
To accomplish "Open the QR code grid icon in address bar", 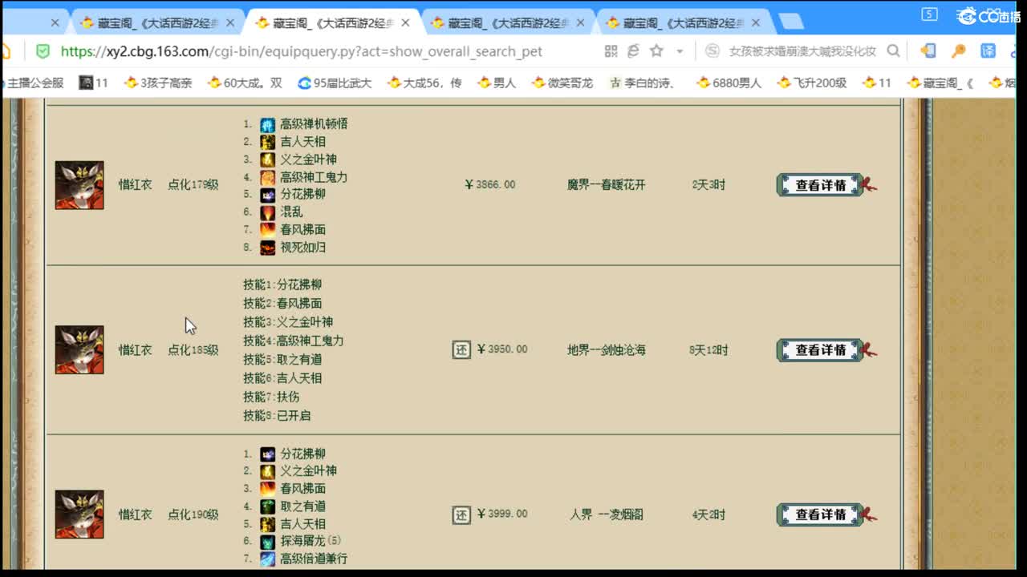I will pos(611,51).
